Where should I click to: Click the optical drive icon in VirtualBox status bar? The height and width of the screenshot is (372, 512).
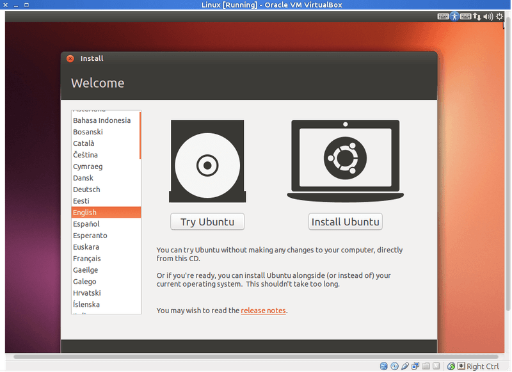tap(394, 366)
